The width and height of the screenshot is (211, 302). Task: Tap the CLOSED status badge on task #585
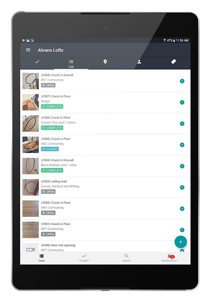click(x=50, y=149)
